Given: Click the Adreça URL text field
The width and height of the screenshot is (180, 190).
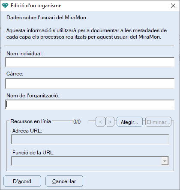Looking at the screenshot, I should click(x=90, y=139).
